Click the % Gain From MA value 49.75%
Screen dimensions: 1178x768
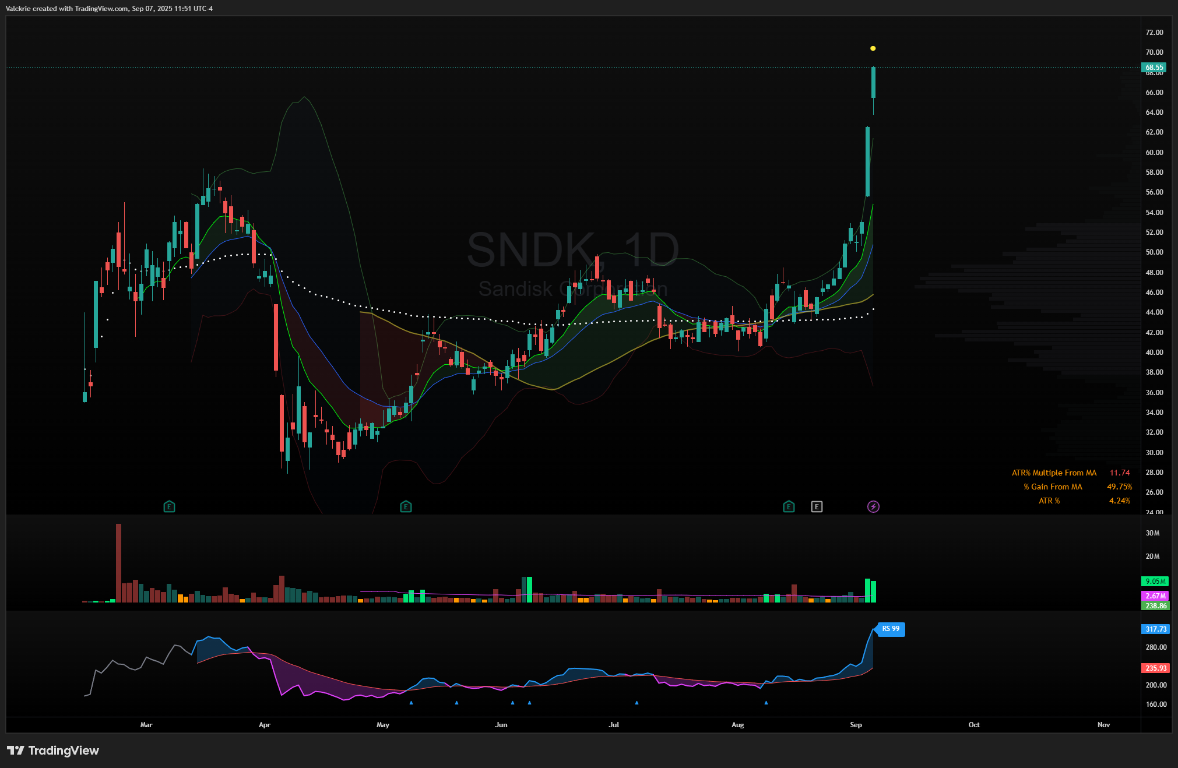pyautogui.click(x=1119, y=487)
